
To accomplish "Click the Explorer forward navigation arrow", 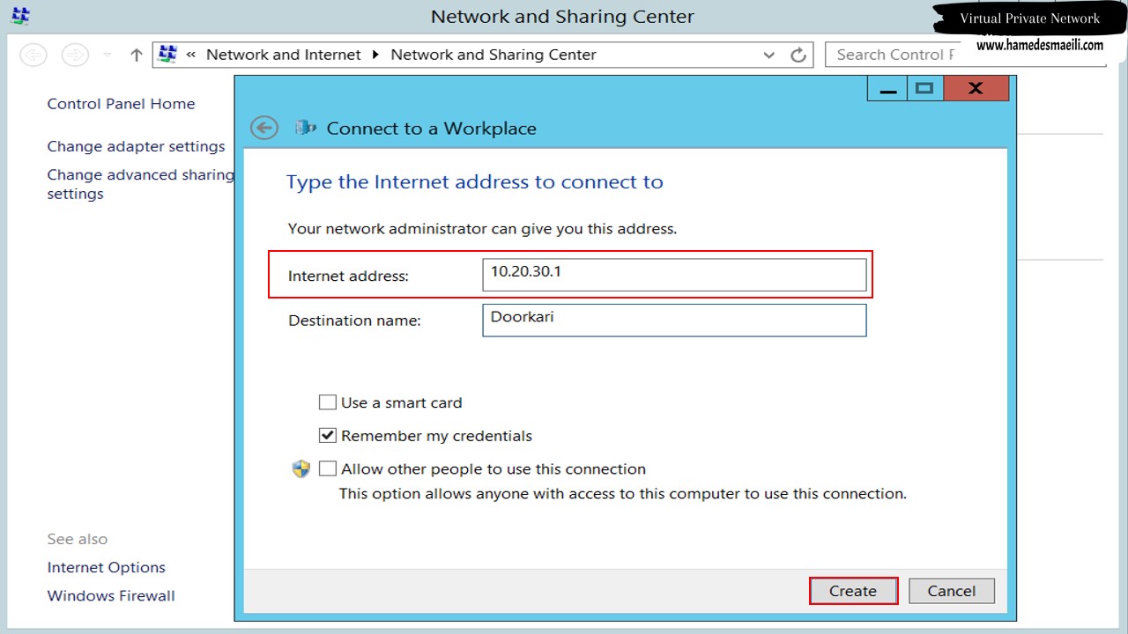I will tap(75, 55).
